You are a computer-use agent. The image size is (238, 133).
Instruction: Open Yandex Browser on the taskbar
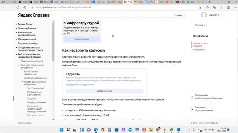click(165, 130)
